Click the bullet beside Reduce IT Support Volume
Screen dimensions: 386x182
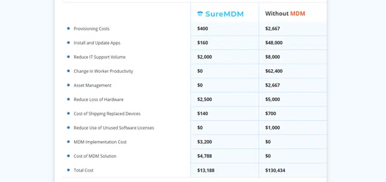pos(69,57)
